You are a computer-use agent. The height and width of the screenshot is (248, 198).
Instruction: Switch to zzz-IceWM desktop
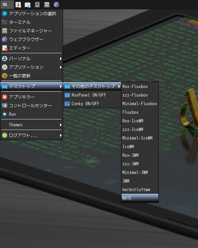coord(140,129)
